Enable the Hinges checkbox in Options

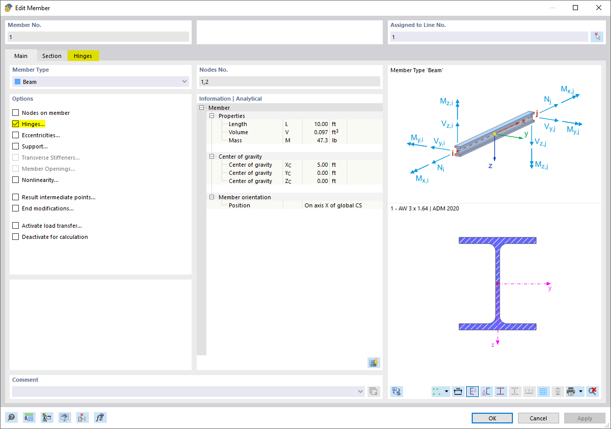point(15,124)
